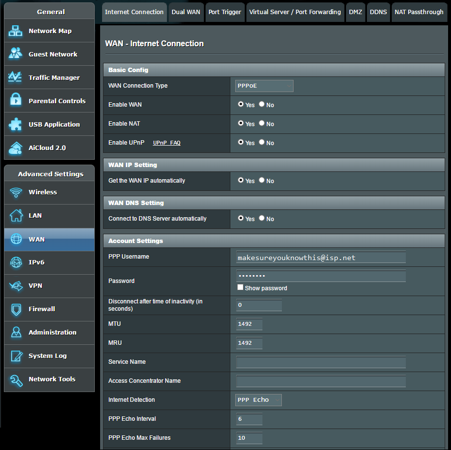Go to IPv6 settings

coord(49,262)
